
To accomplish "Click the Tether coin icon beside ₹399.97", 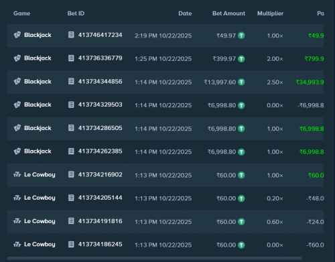I will tap(241, 59).
